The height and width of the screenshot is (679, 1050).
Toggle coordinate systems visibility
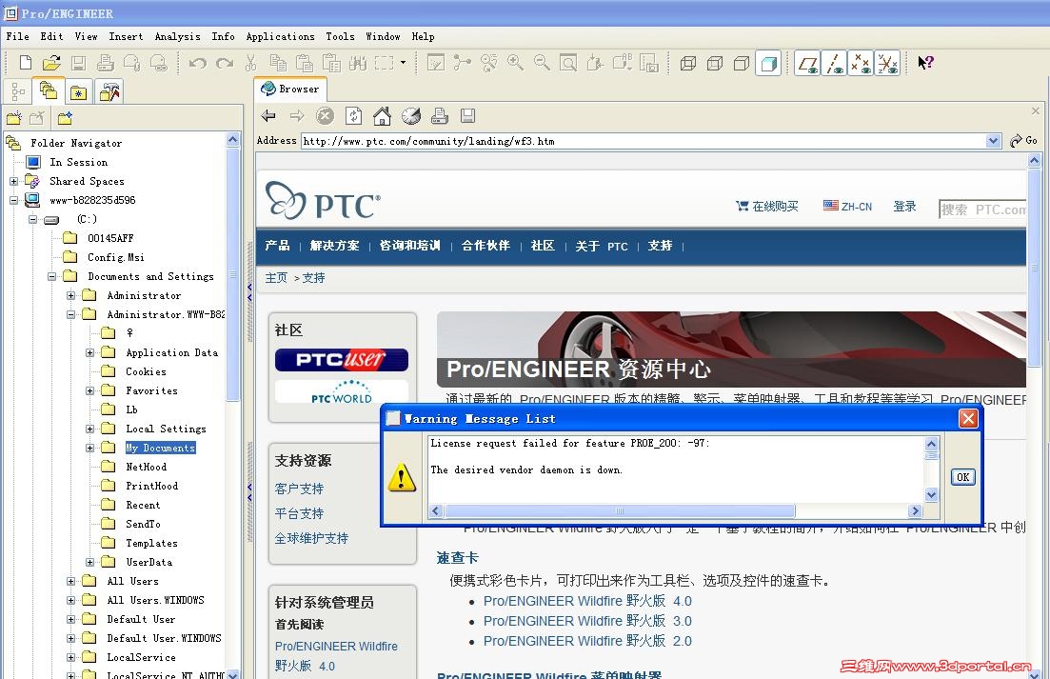click(887, 64)
